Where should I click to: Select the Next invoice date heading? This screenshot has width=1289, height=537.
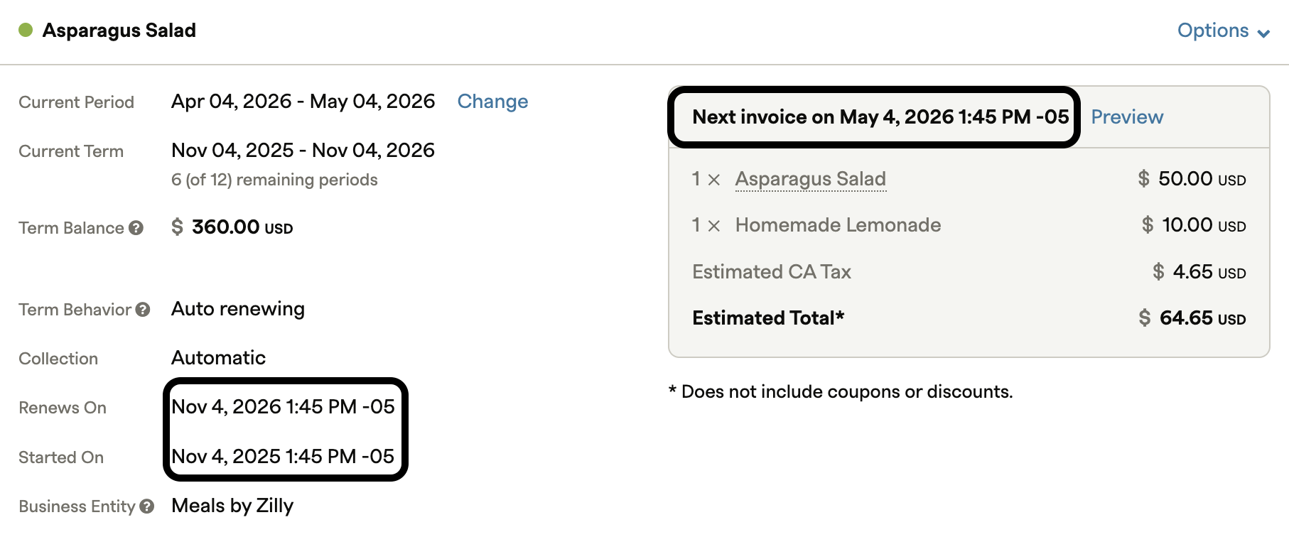coord(880,117)
